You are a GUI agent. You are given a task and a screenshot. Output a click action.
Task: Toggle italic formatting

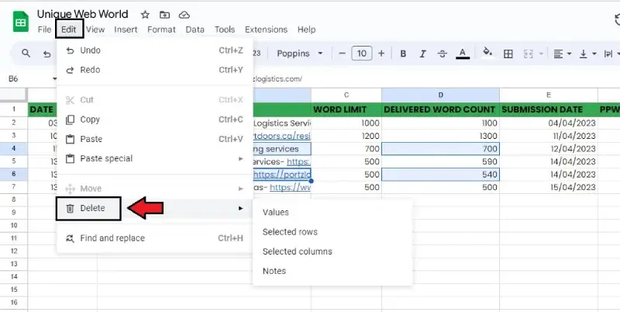point(422,54)
